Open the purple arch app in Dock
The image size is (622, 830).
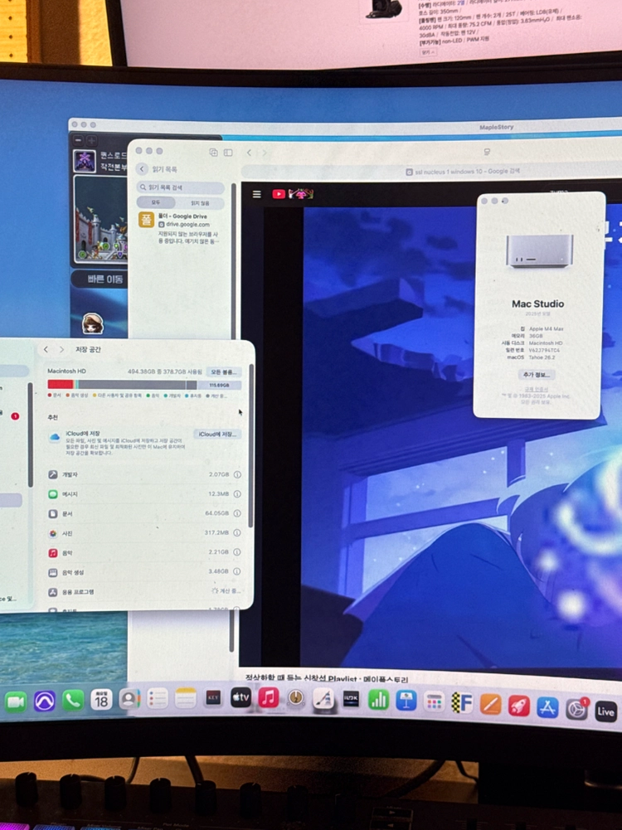pos(45,701)
